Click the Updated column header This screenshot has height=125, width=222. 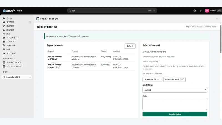click(116, 51)
